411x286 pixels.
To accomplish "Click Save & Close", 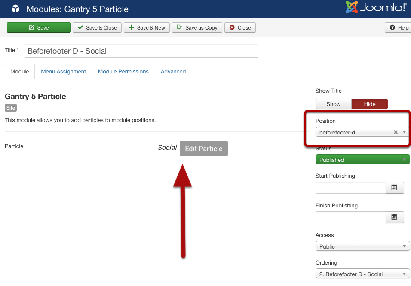I will [x=97, y=27].
